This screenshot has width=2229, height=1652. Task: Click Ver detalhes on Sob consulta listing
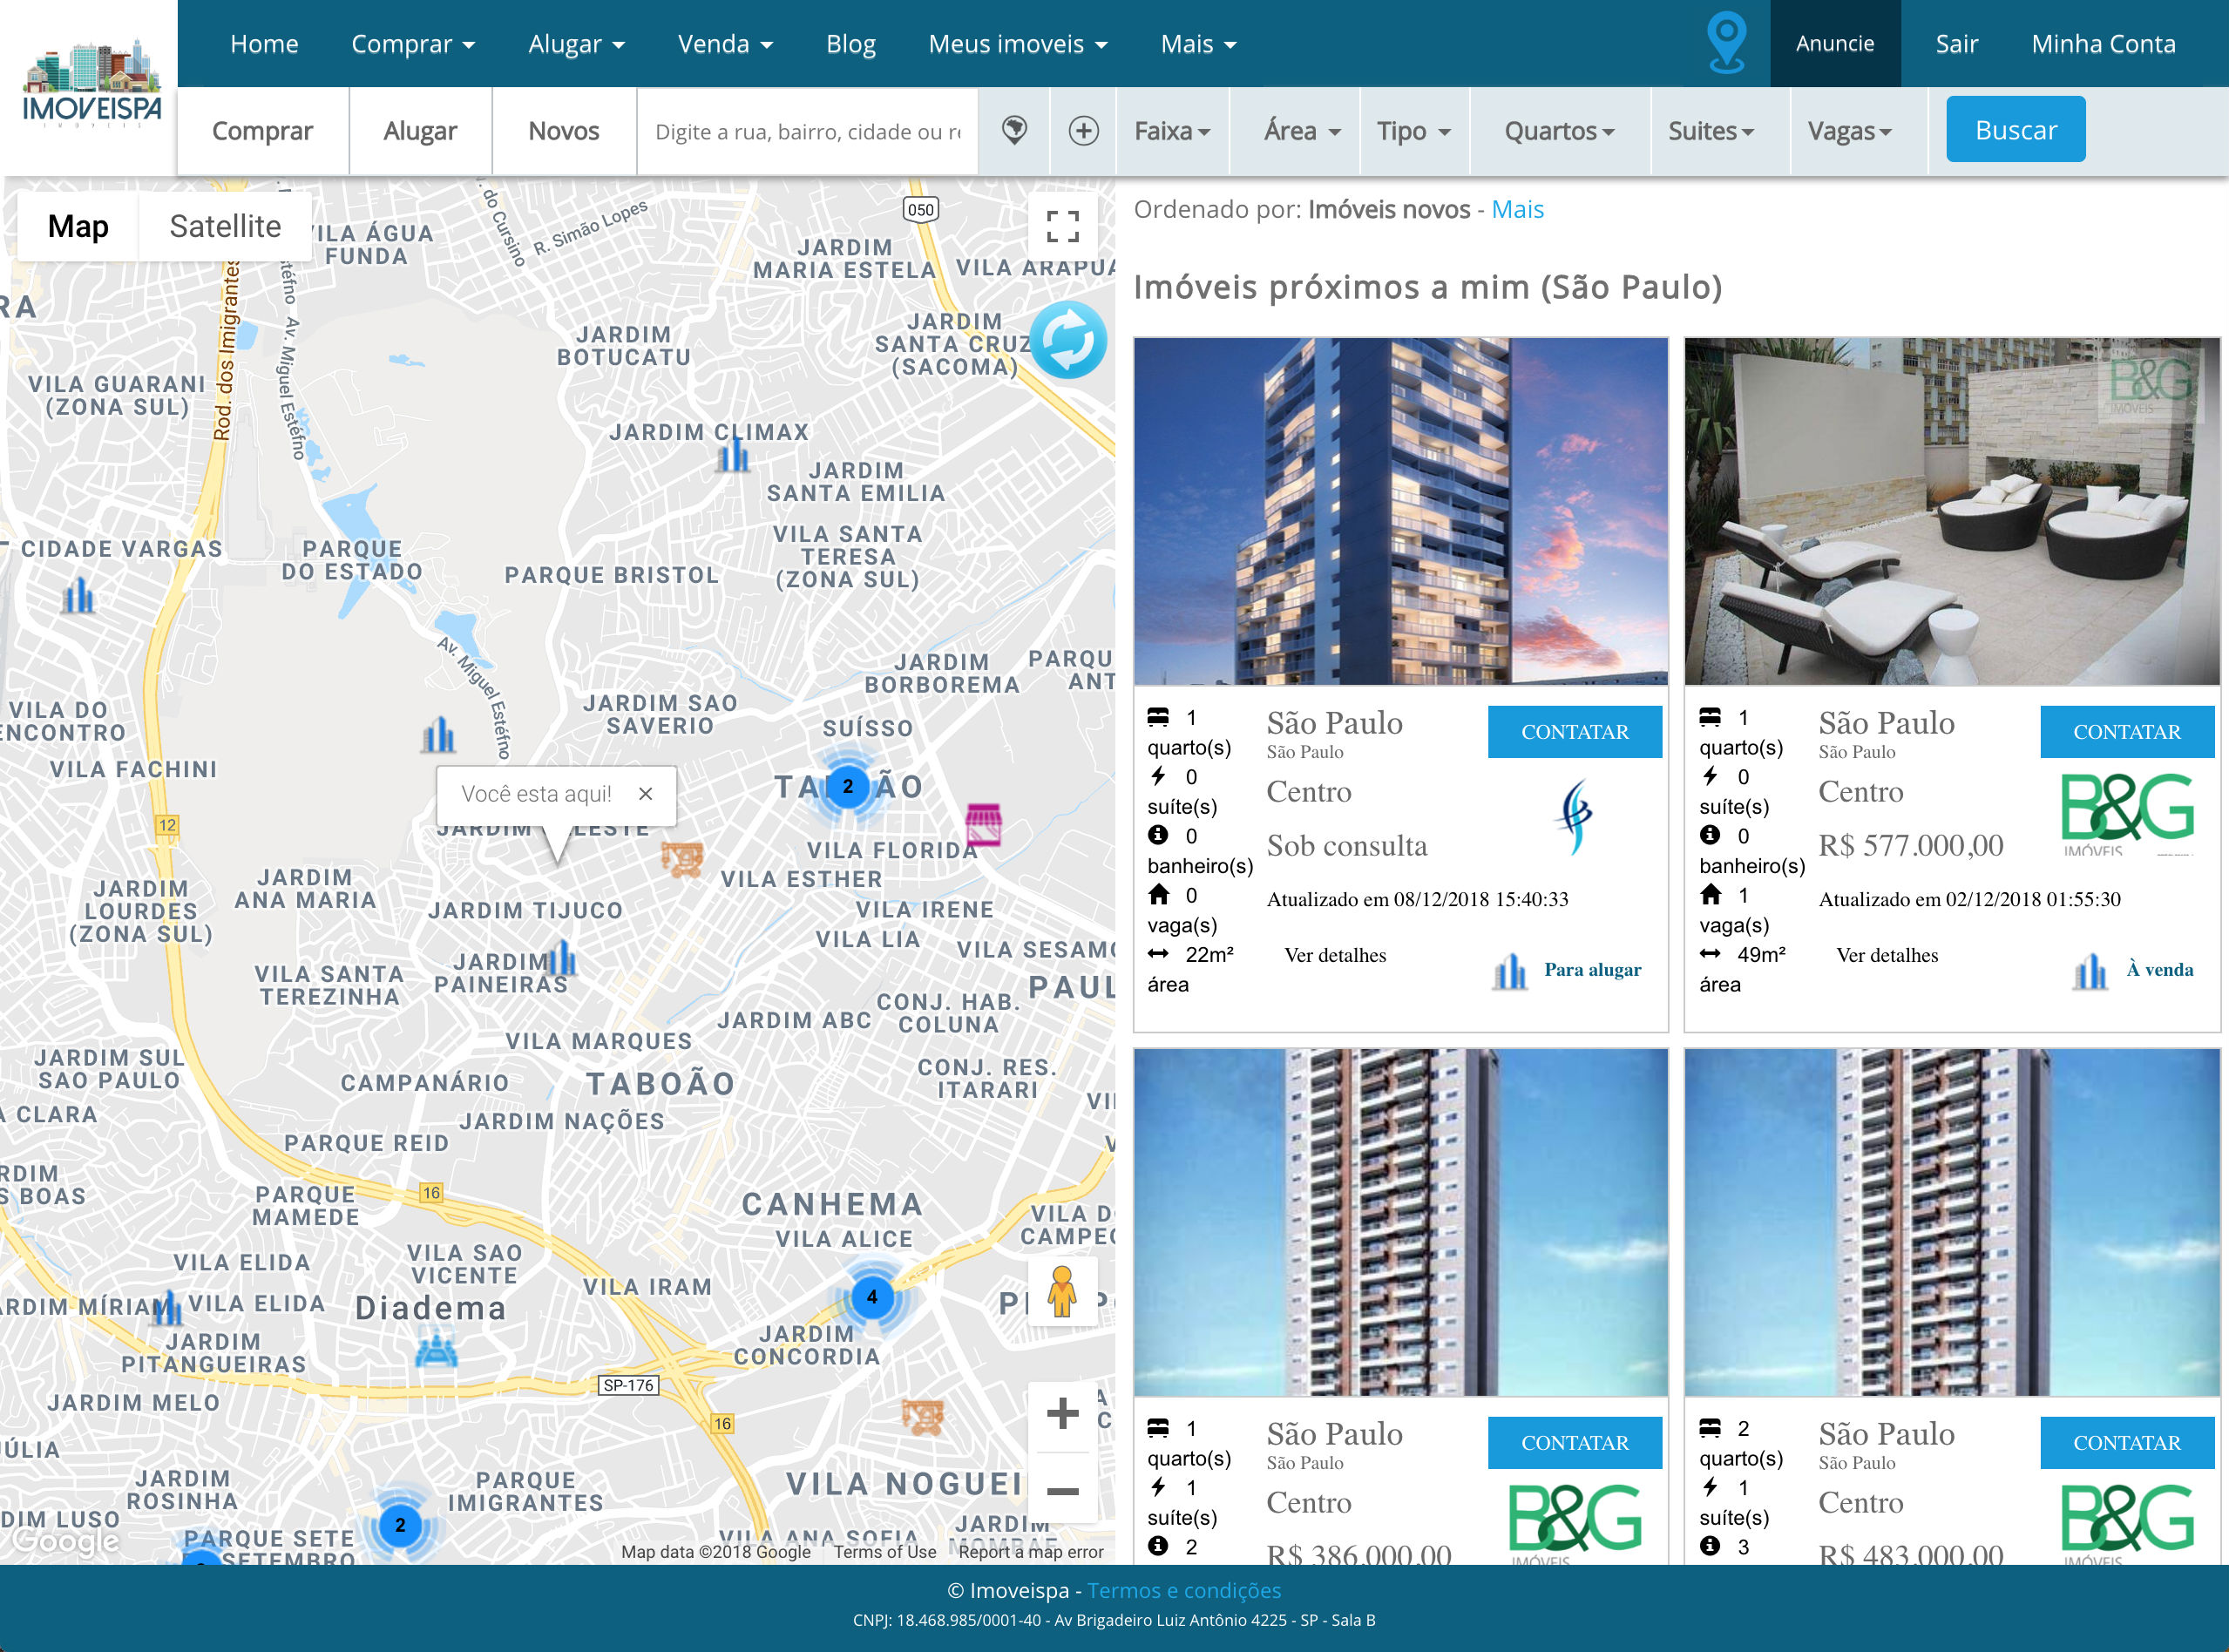(x=1335, y=955)
